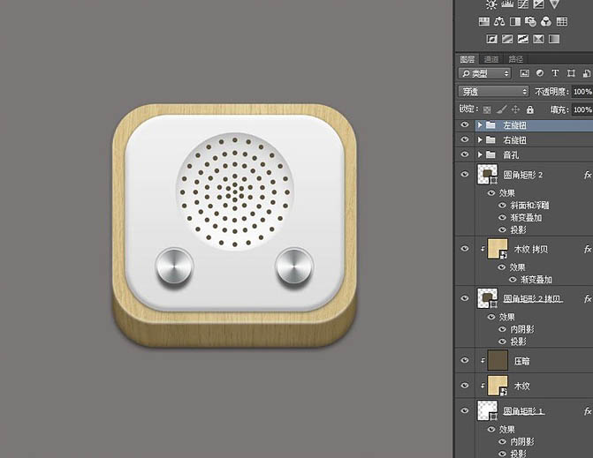The width and height of the screenshot is (593, 458).
Task: Click the 不透明度 opacity value field
Action: pyautogui.click(x=582, y=91)
